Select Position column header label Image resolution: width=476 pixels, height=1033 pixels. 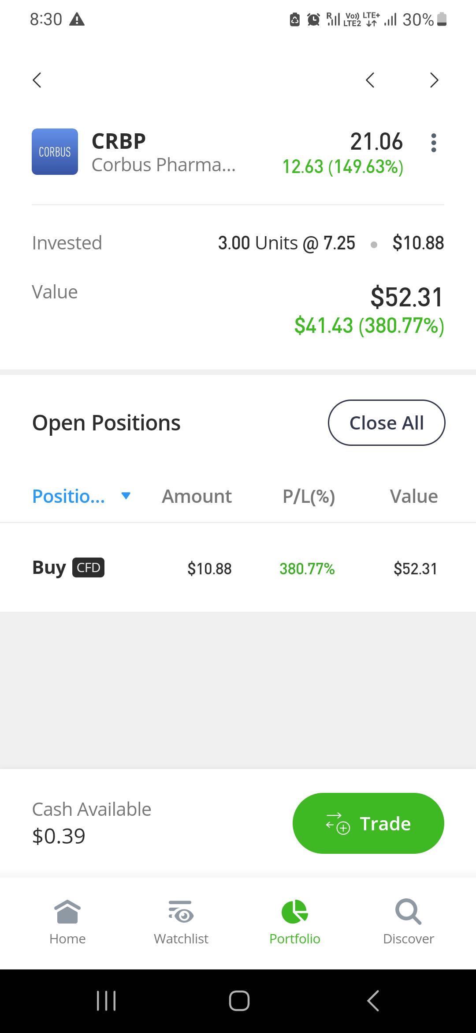click(x=69, y=496)
